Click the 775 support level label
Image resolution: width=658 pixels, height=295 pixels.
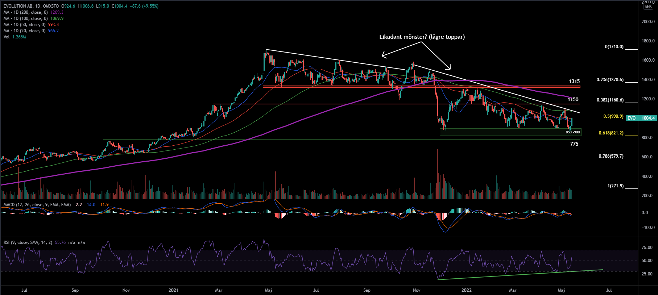[574, 144]
